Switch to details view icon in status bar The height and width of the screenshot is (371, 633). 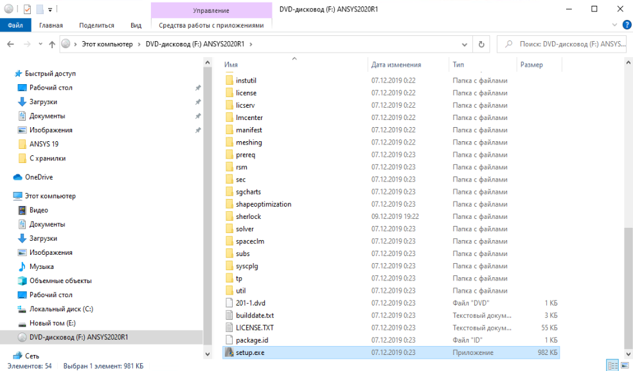click(x=613, y=365)
